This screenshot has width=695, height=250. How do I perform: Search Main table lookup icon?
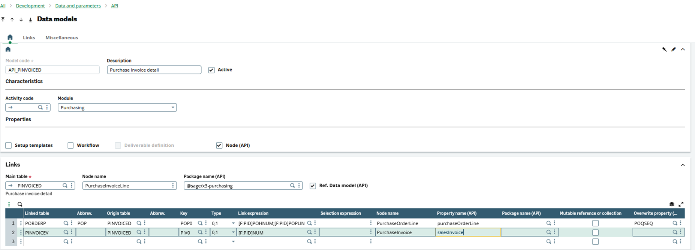click(65, 186)
